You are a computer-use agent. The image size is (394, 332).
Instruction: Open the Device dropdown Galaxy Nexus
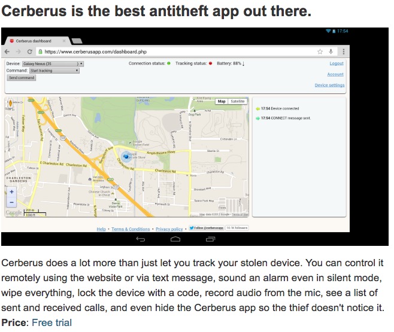pyautogui.click(x=53, y=64)
